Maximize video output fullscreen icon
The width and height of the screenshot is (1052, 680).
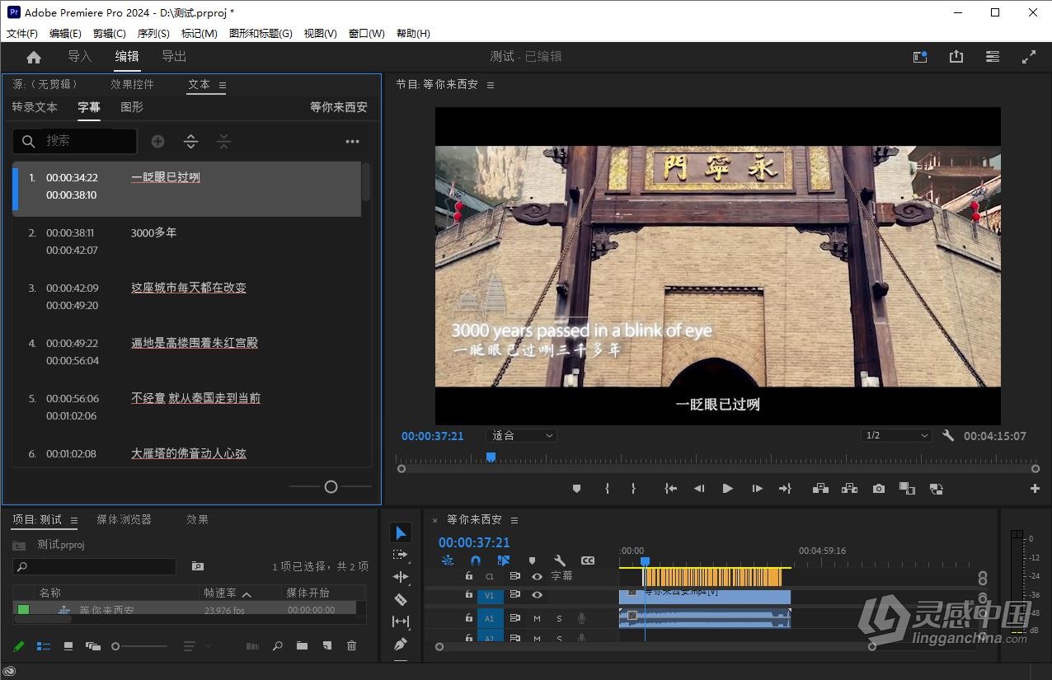[x=1029, y=57]
